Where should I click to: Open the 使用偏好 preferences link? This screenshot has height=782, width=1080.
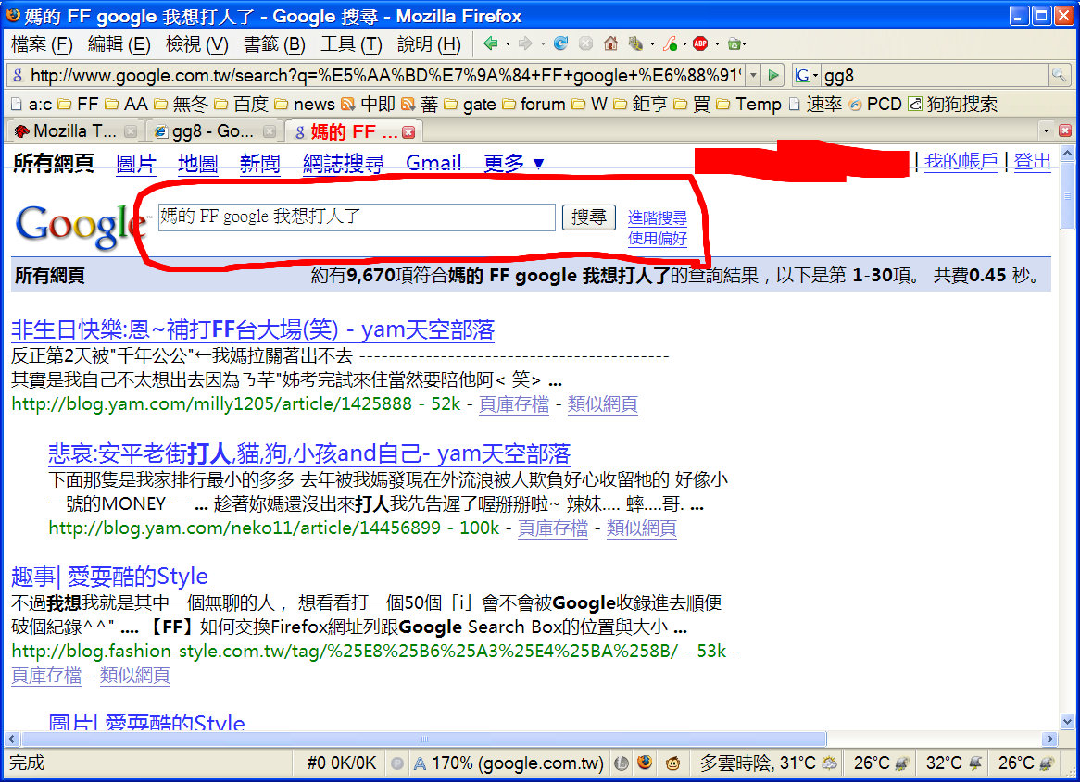(x=657, y=239)
